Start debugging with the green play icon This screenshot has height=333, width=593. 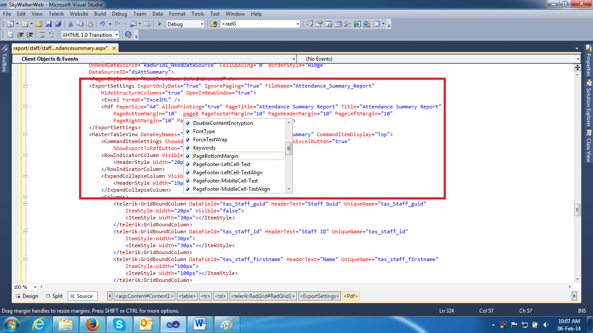point(160,24)
